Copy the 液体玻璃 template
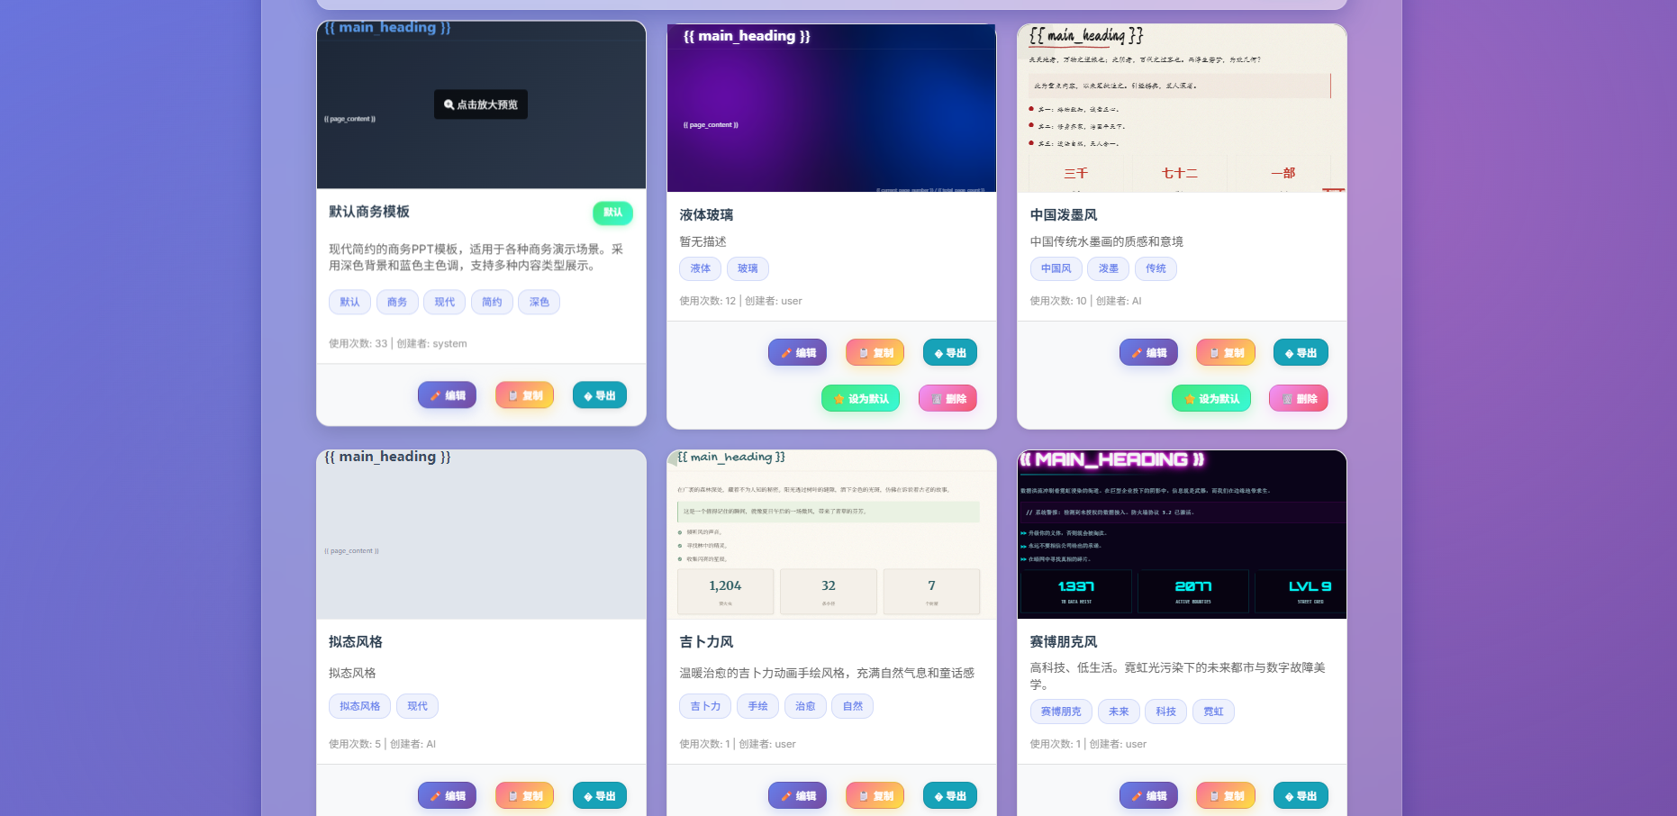 pos(874,352)
